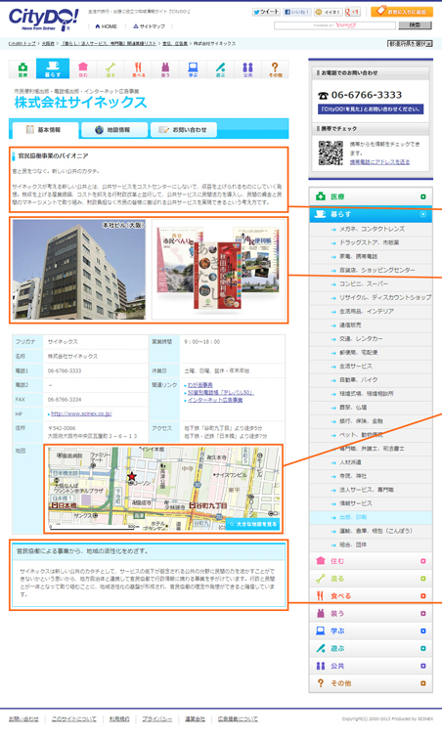
Task: Open the wrench icon in top category bar
Action: click(110, 69)
